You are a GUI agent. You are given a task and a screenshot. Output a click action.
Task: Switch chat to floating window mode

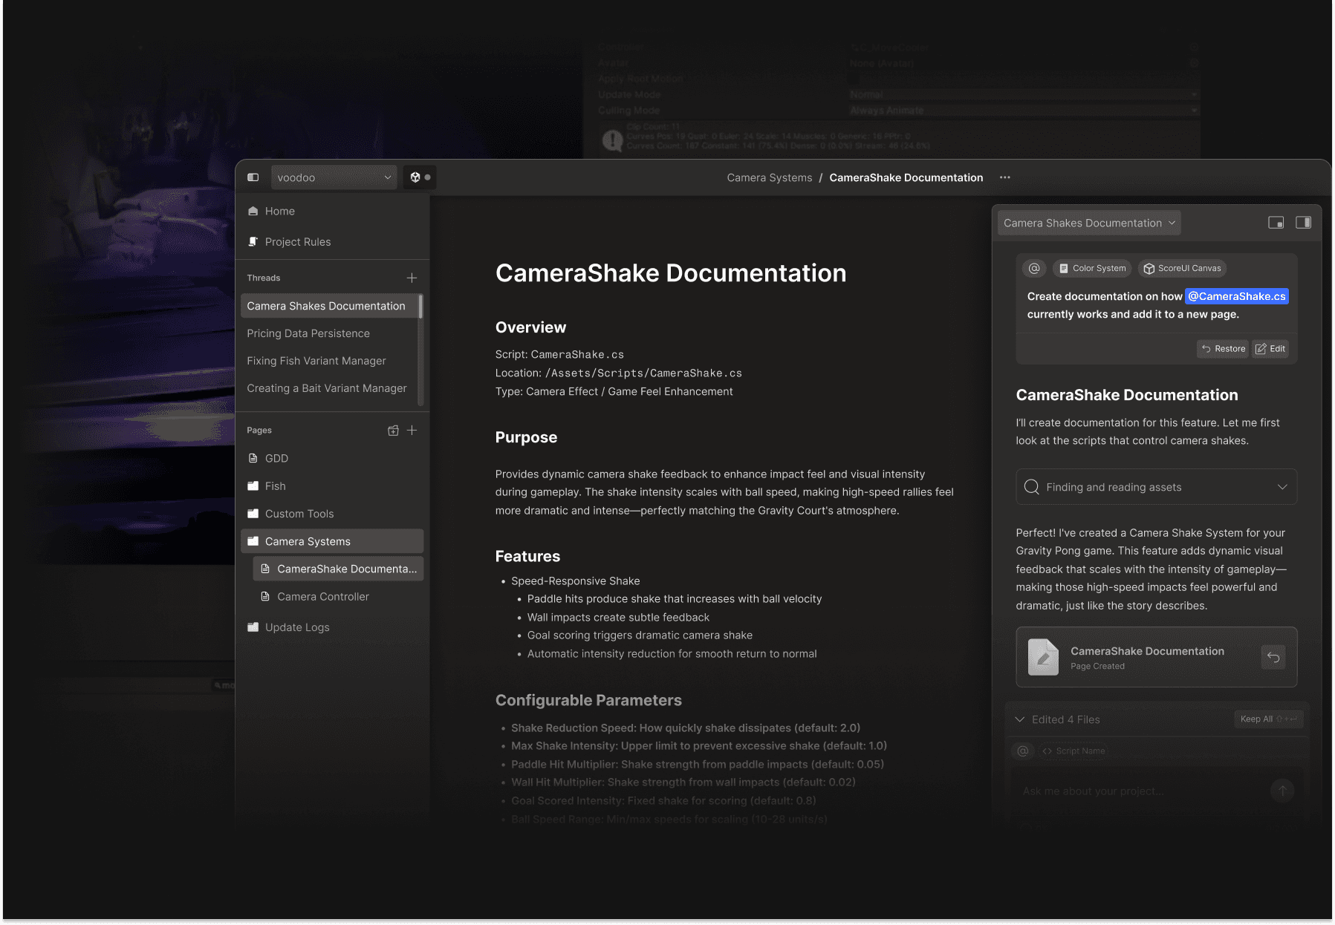[1276, 223]
